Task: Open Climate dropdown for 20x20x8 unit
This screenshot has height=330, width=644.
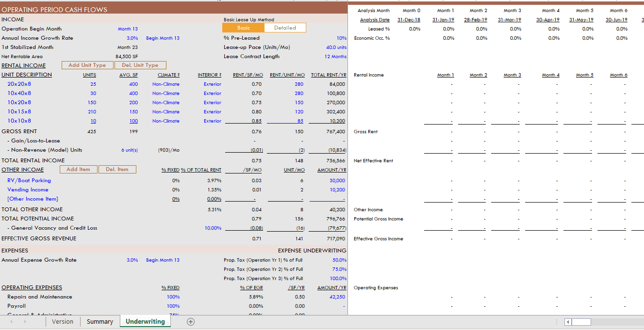Action: pos(165,84)
